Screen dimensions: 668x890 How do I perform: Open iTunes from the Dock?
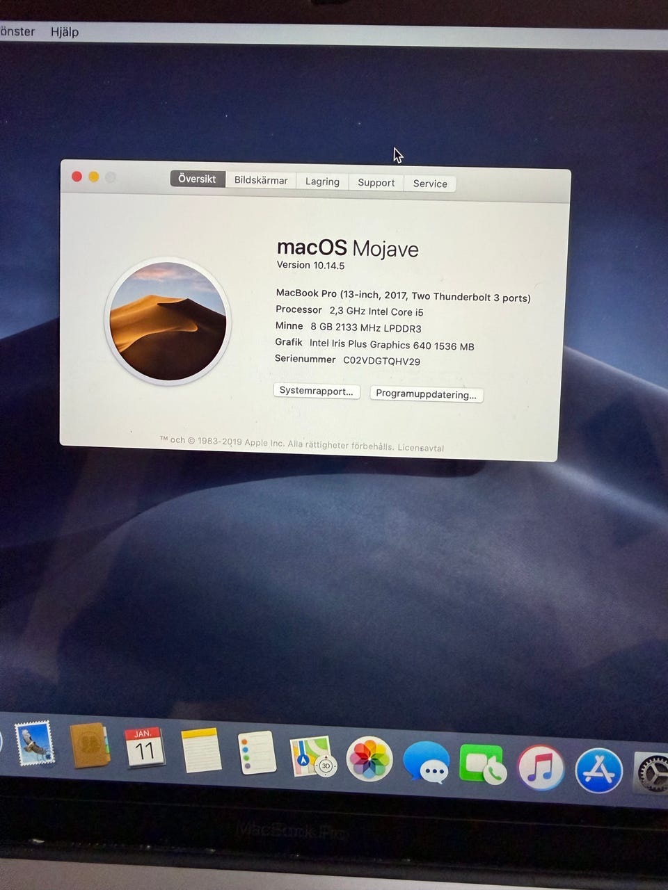(541, 768)
